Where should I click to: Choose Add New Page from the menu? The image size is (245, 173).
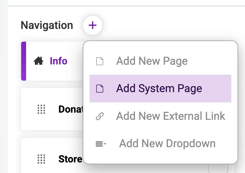tap(152, 61)
